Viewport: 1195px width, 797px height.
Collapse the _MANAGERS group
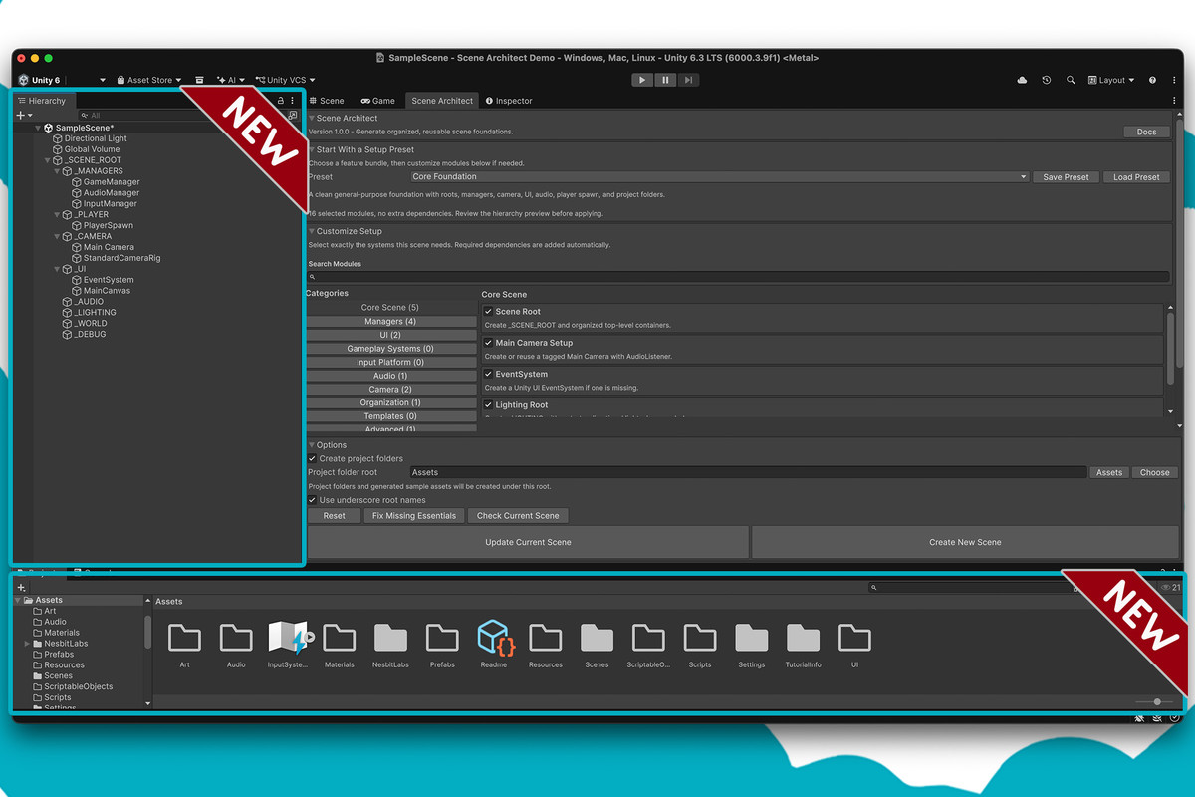pos(56,171)
